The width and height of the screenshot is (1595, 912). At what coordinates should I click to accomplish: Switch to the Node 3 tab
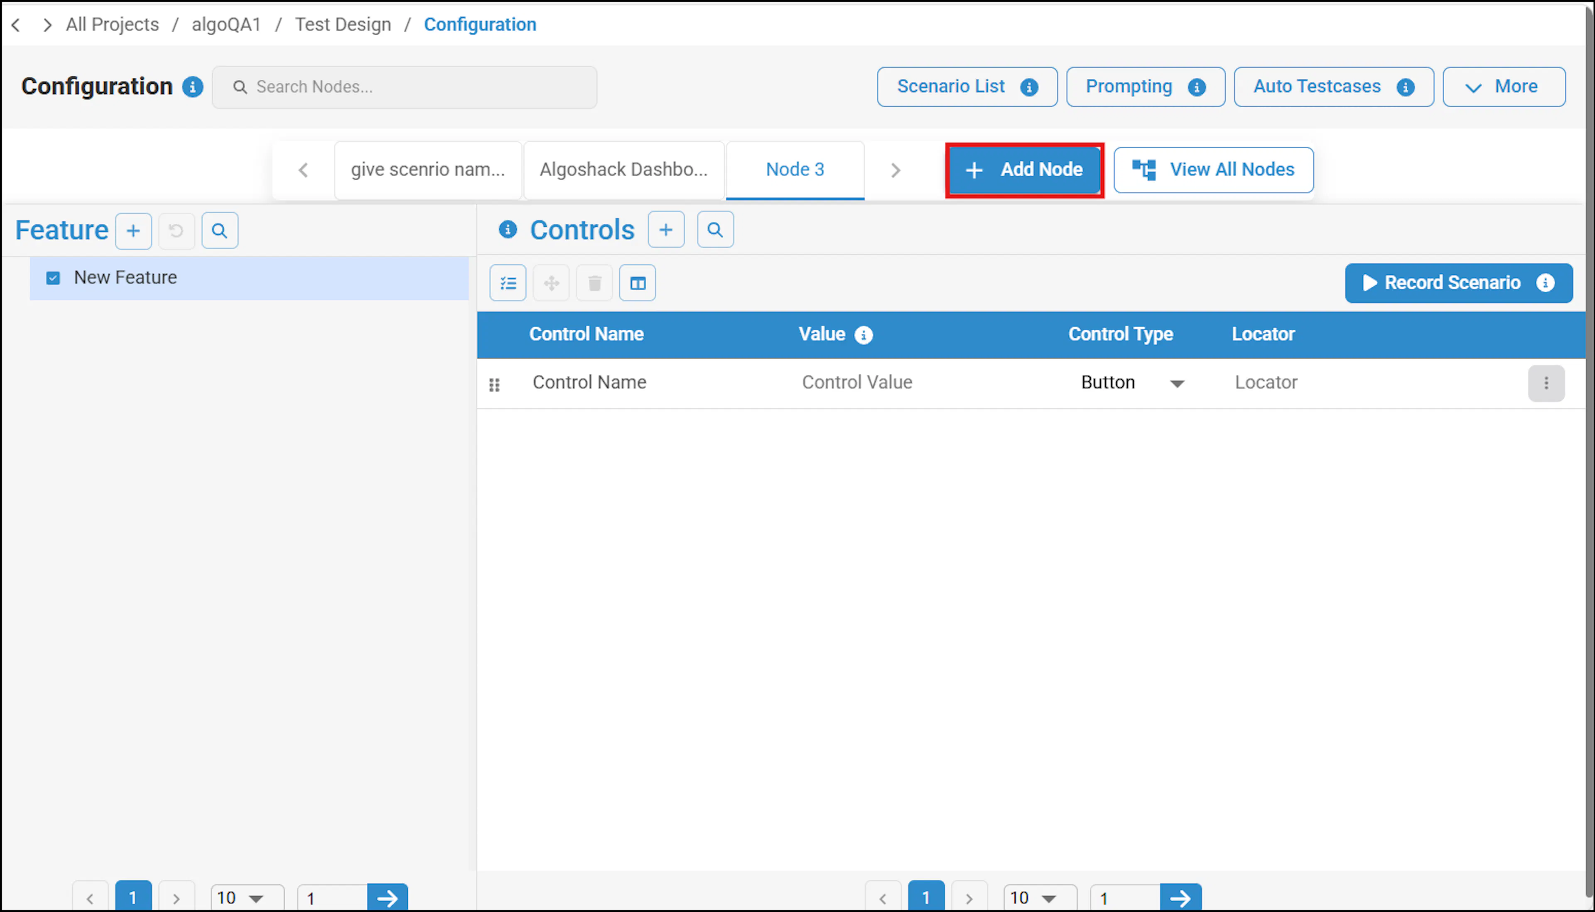point(795,170)
